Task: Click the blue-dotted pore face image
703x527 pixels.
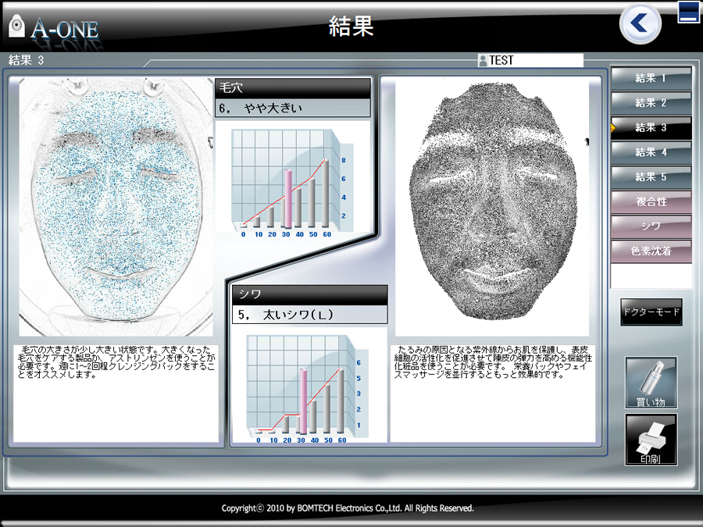Action: coord(114,207)
